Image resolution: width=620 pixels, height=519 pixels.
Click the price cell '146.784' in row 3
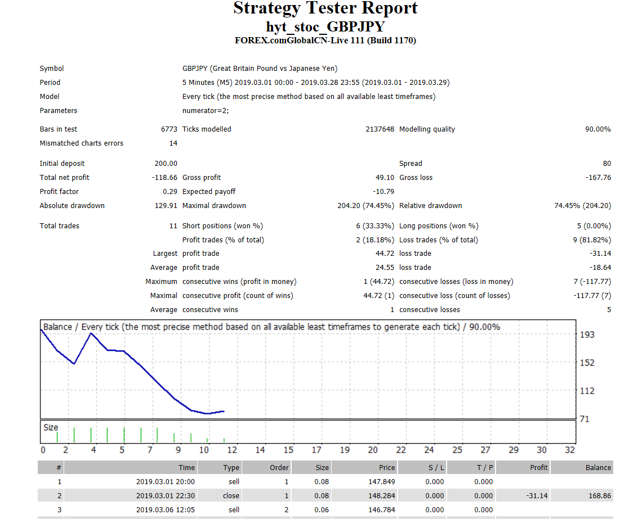[382, 510]
